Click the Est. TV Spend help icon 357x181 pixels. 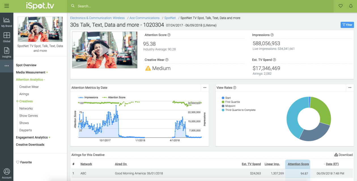pos(274,60)
